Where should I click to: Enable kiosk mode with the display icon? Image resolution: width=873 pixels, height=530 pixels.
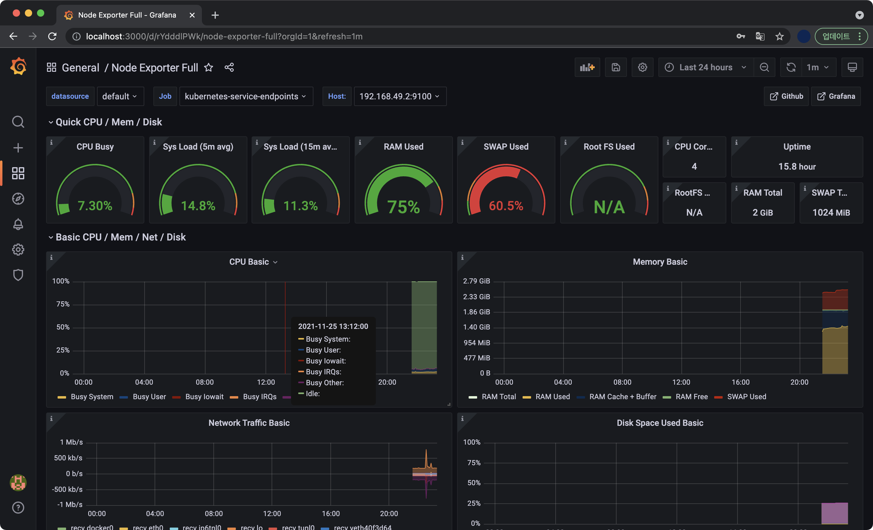pos(852,67)
